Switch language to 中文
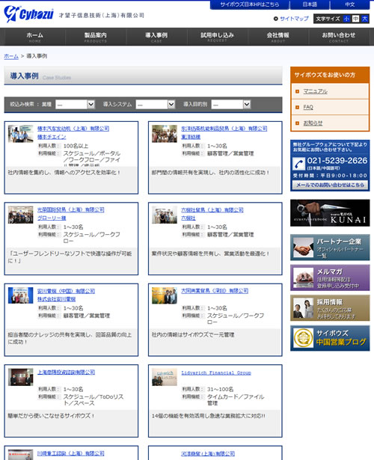The image size is (374, 460). coord(349,4)
